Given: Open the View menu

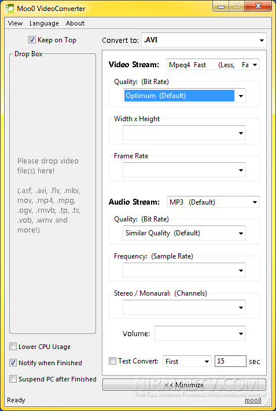Looking at the screenshot, I should pos(15,23).
